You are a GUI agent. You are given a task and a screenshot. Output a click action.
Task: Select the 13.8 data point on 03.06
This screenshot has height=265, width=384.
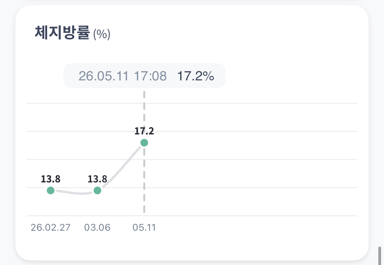pyautogui.click(x=97, y=190)
